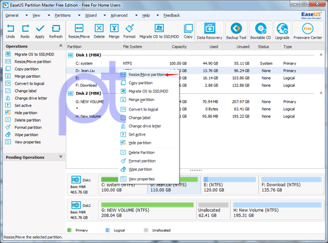
Task: Click Migrate OS to SSD/HDD in Operations panel
Action: 35,54
